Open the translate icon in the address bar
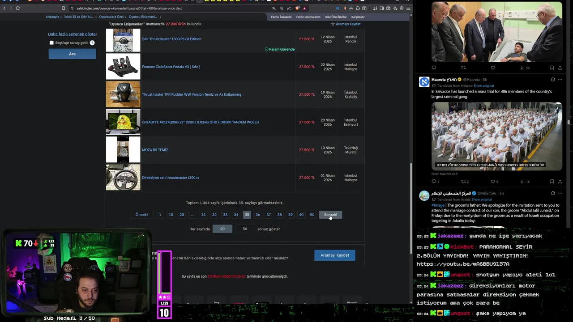573x322 pixels. pos(274,8)
